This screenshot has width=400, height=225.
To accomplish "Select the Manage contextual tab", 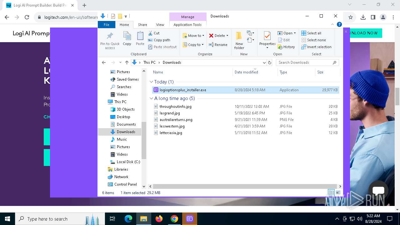I will (187, 17).
